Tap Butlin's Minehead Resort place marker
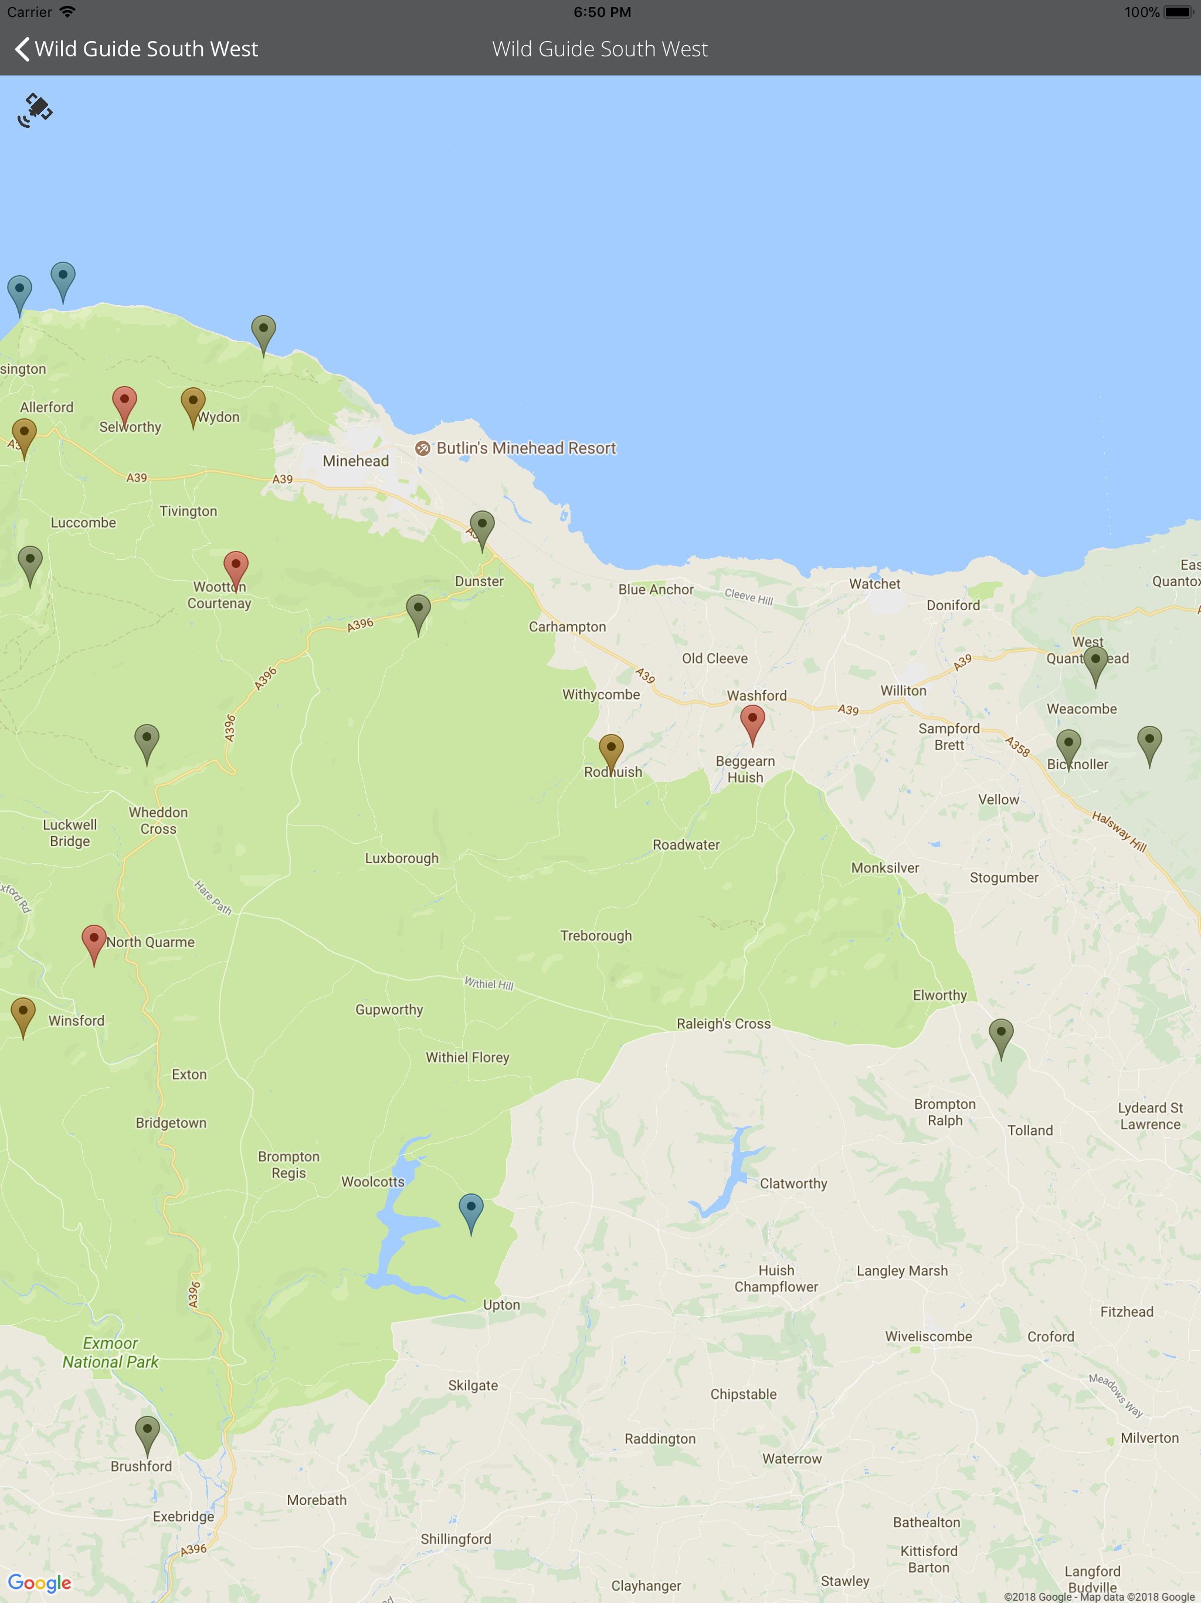Screen dimensions: 1201x1603 pos(423,449)
